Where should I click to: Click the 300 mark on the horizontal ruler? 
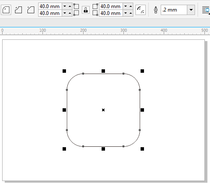tap(123, 30)
